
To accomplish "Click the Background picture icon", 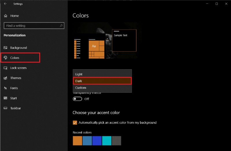I will click(5, 48).
